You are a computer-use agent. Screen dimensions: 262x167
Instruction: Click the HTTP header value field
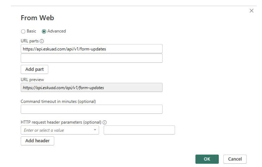click(139, 130)
